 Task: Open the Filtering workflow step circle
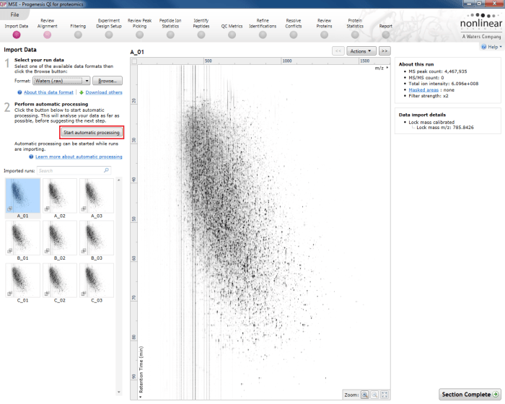tap(78, 35)
